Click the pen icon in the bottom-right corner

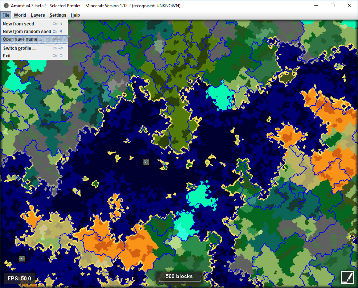(347, 277)
